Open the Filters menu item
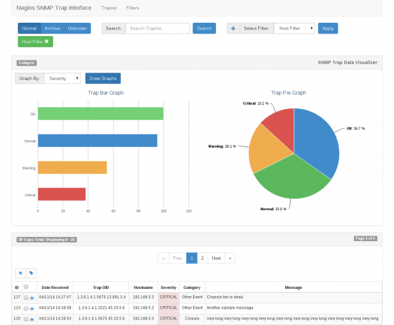 click(133, 8)
